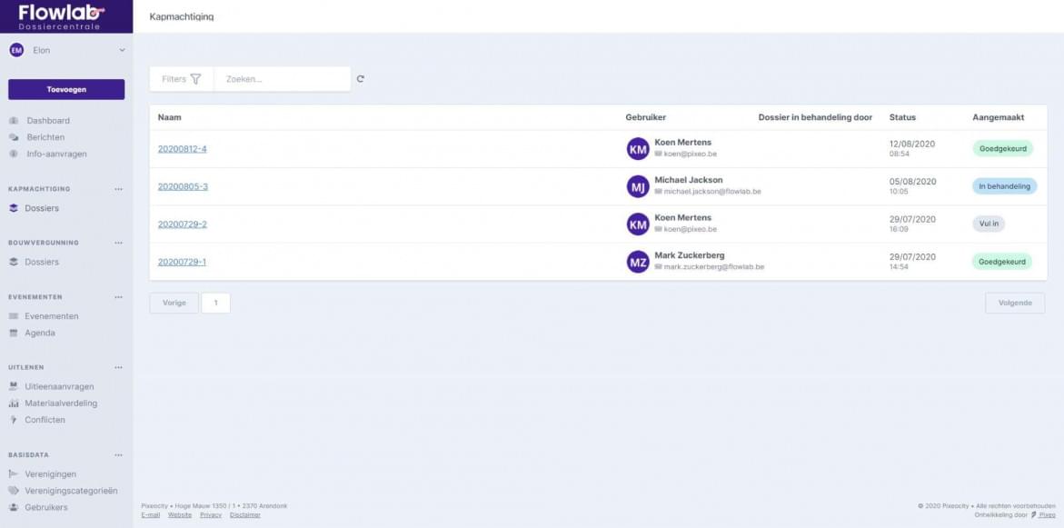Open Materiaalverdeling chart view

(x=14, y=403)
